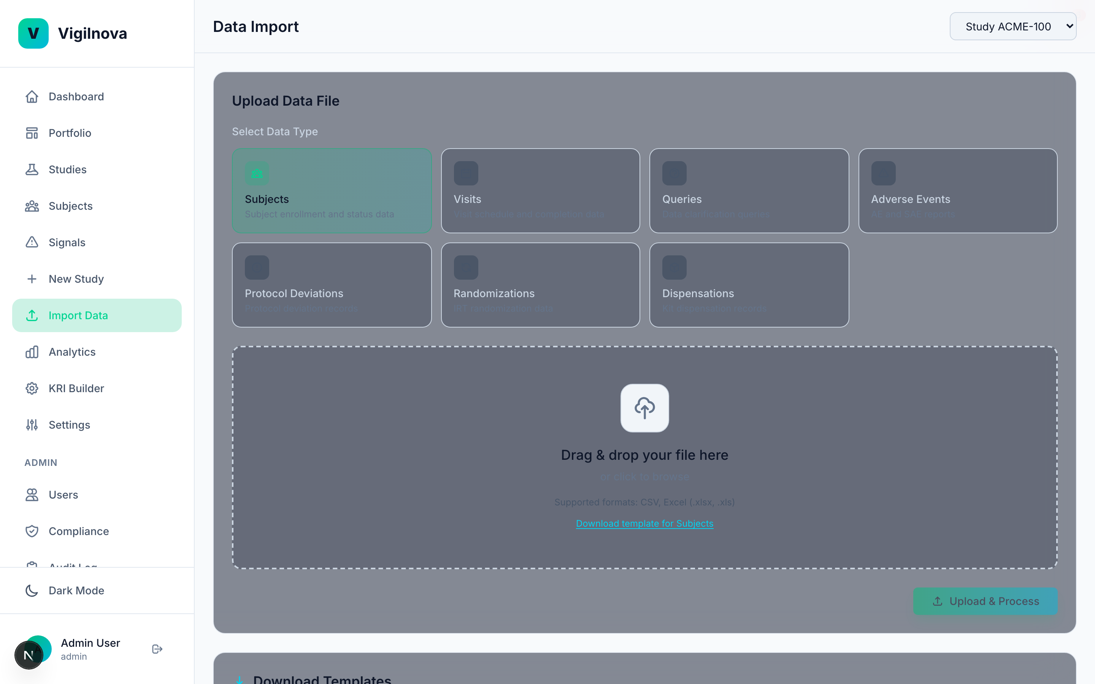The width and height of the screenshot is (1095, 684).
Task: Select the Dashboard home icon
Action: (32, 97)
